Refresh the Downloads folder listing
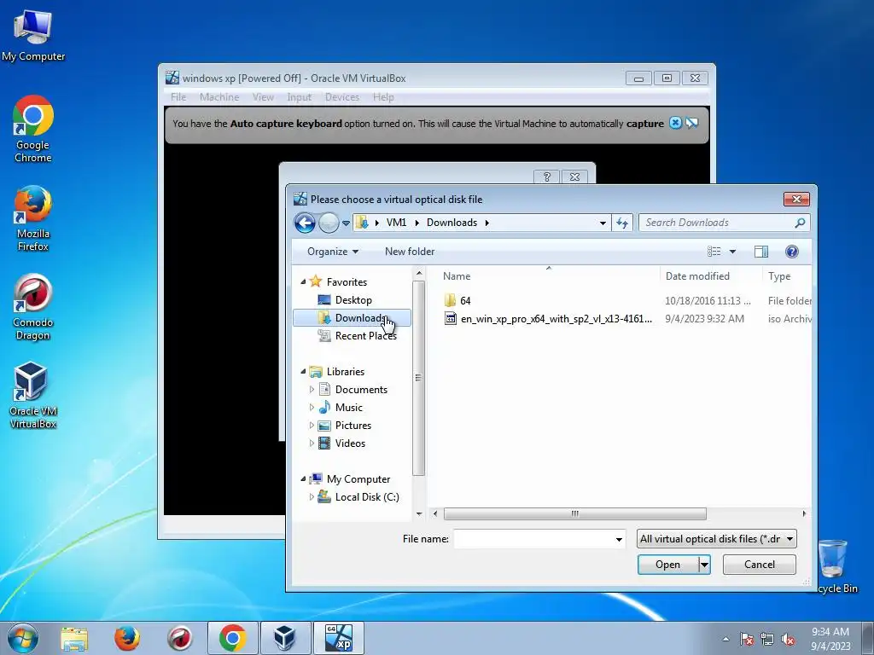This screenshot has width=874, height=655. pyautogui.click(x=622, y=223)
